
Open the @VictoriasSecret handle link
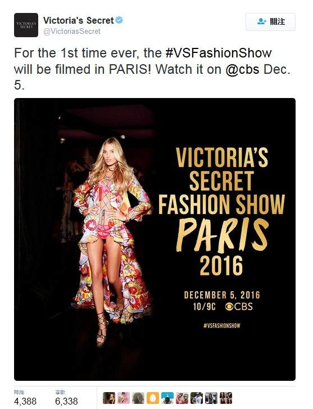tap(71, 32)
